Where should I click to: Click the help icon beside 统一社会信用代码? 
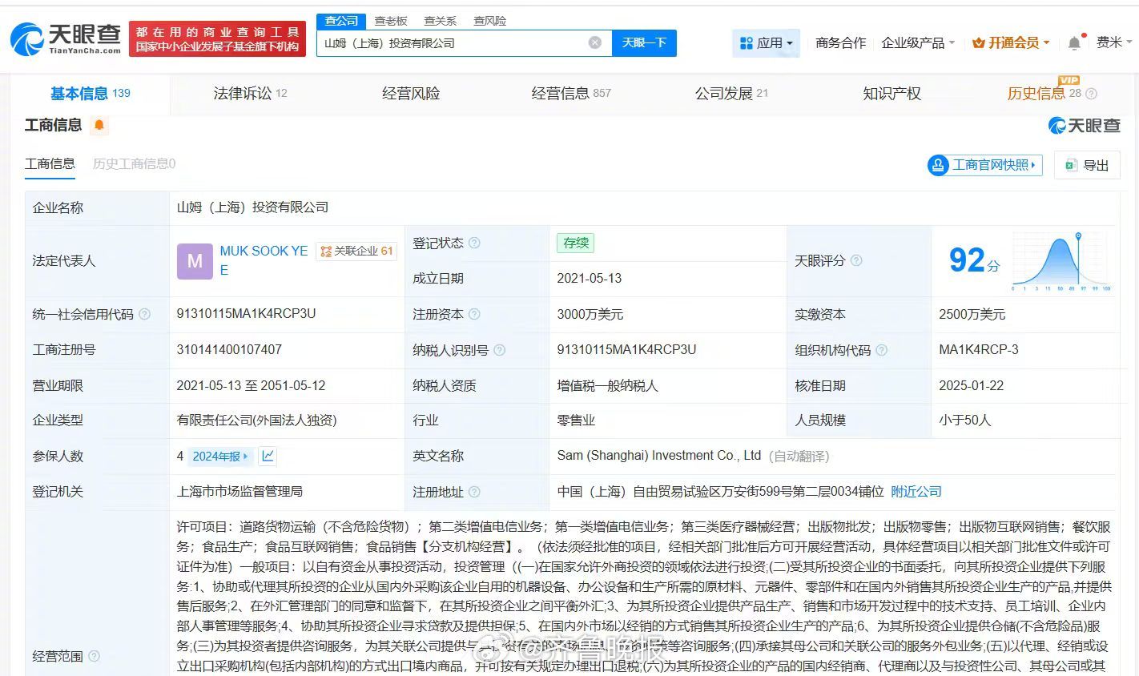144,314
